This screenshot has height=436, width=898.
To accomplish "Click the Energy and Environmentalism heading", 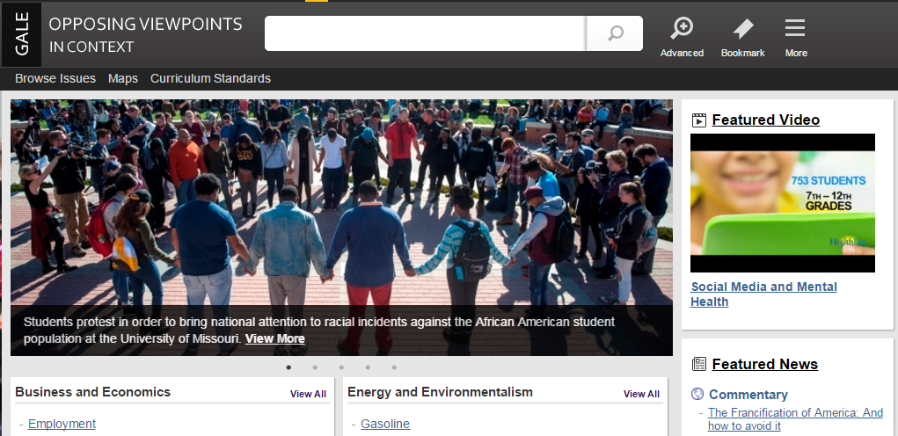I will pyautogui.click(x=440, y=392).
